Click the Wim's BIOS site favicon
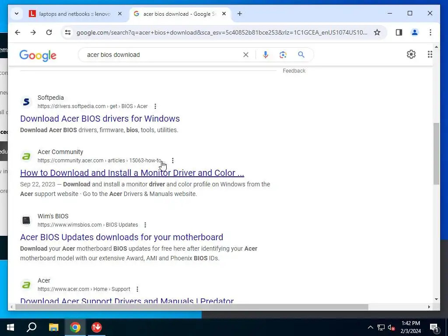This screenshot has width=448, height=336. (26, 220)
